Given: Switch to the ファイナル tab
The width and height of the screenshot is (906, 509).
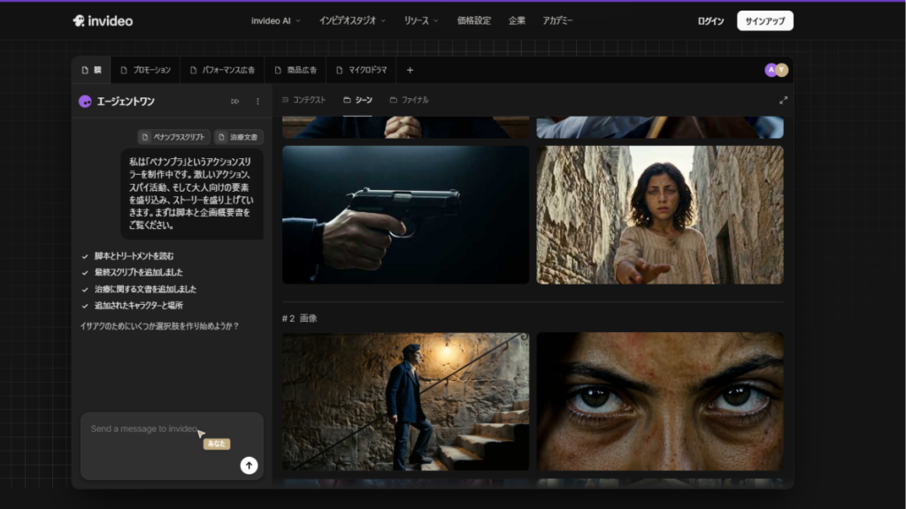Looking at the screenshot, I should click(409, 101).
